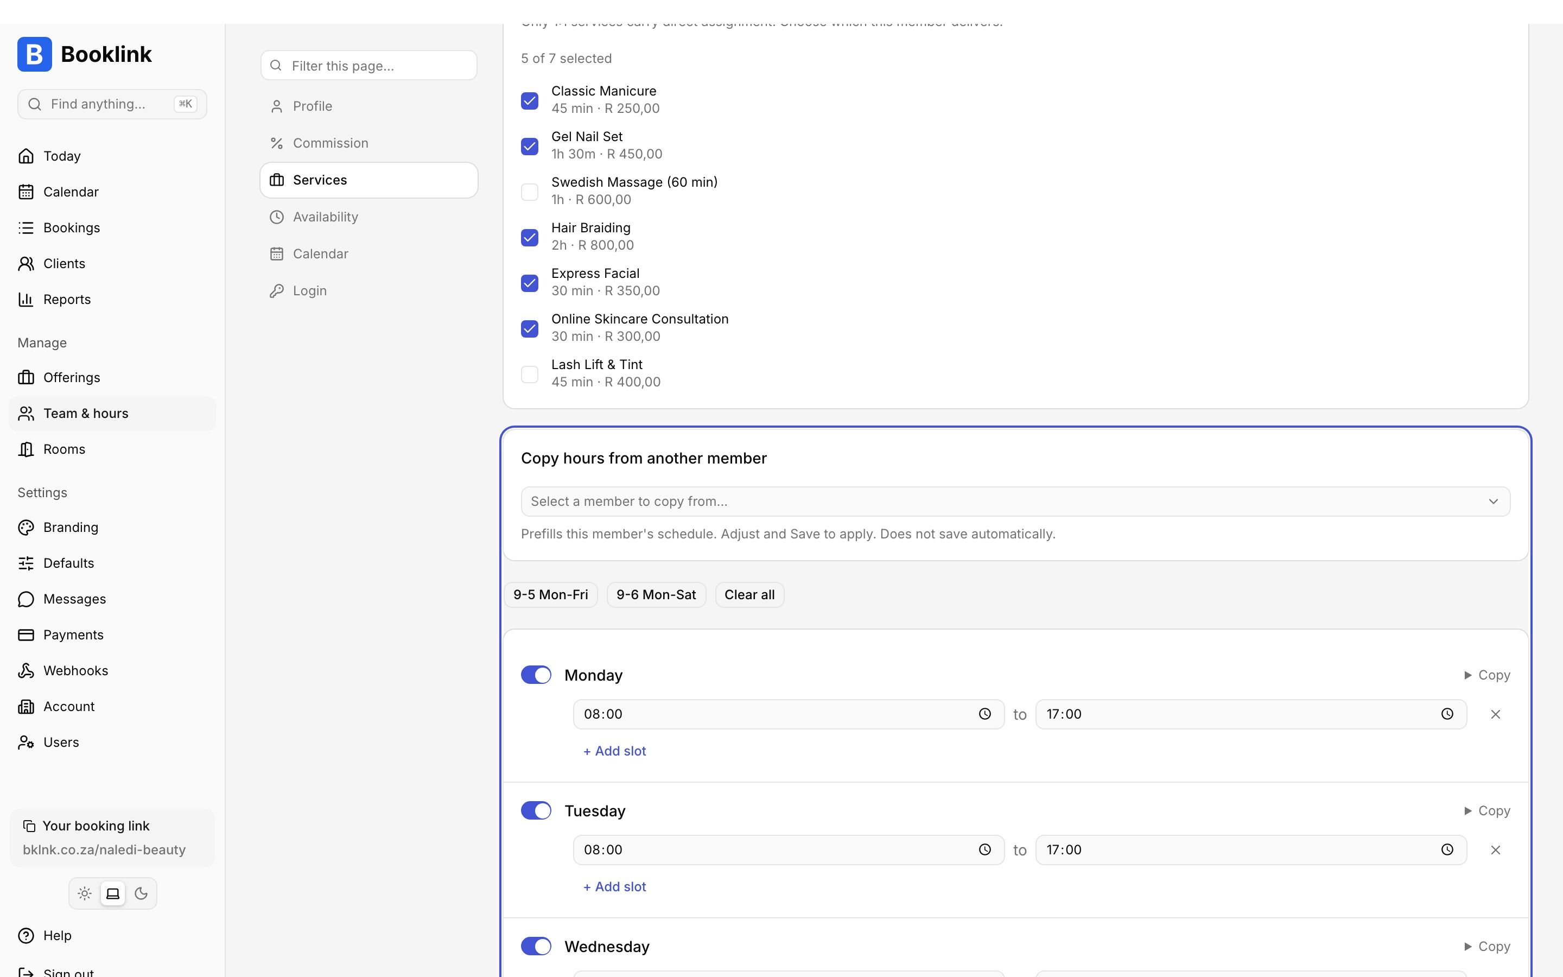1563x977 pixels.
Task: Open Payments card icon
Action: (x=26, y=635)
